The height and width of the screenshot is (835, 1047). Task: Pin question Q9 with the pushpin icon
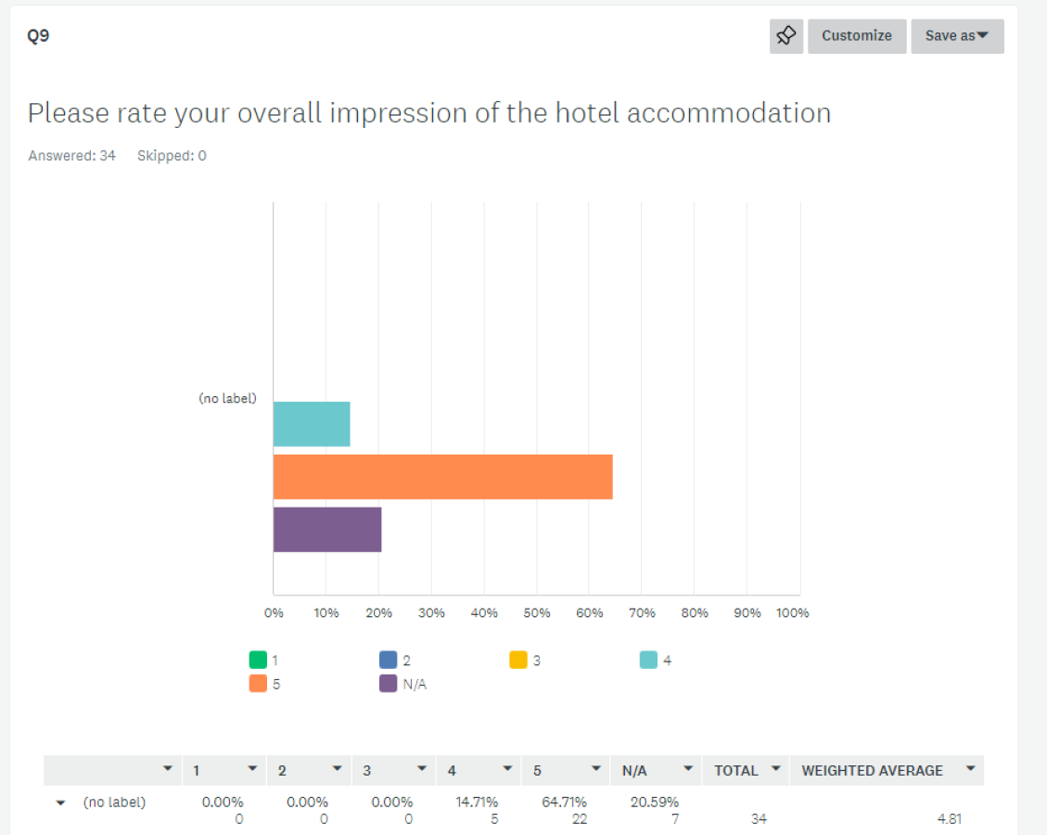(x=785, y=36)
